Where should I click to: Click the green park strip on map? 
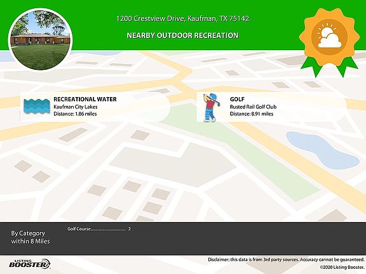click(x=233, y=149)
